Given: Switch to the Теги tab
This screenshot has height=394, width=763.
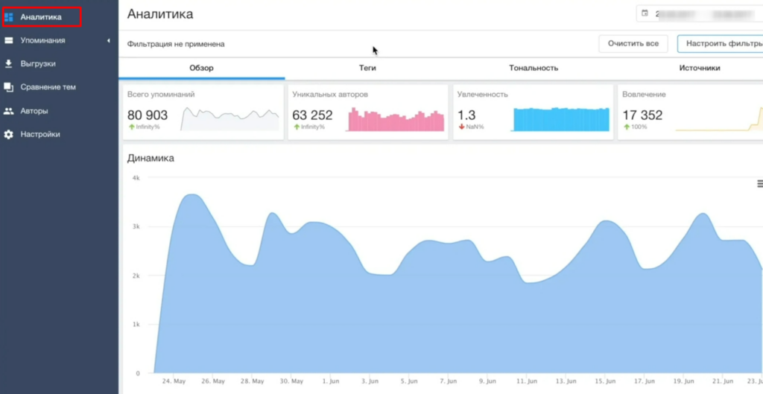Looking at the screenshot, I should coord(367,69).
